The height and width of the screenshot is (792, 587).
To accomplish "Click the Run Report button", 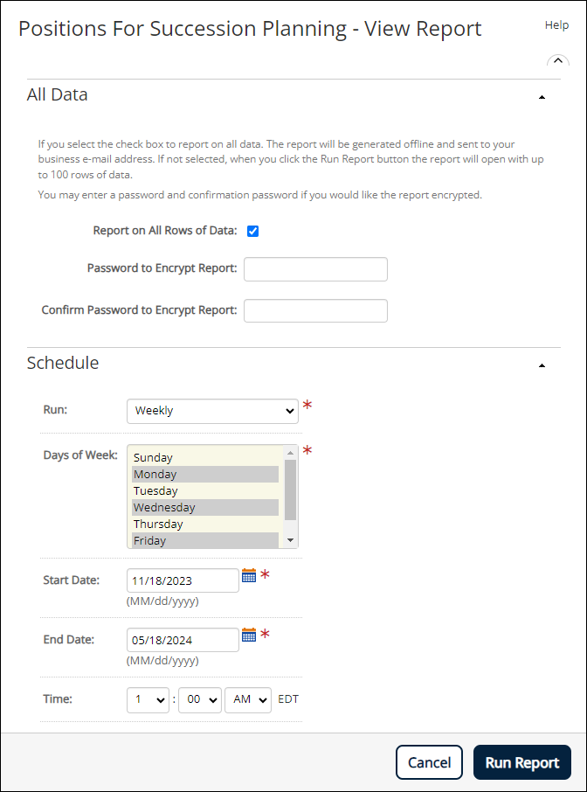I will tap(521, 762).
